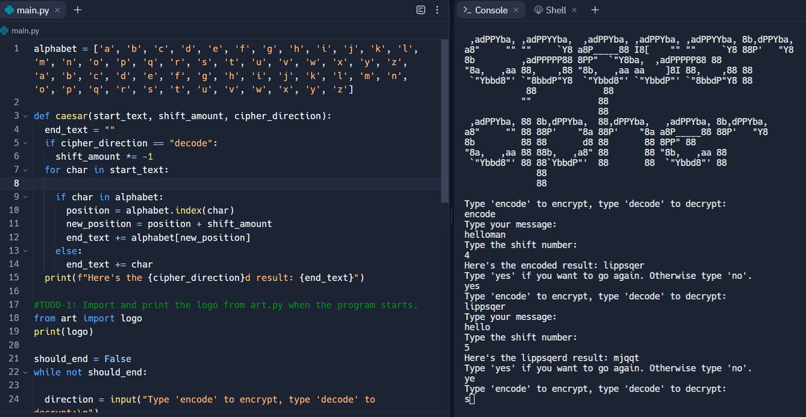
Task: Click shift number '5' in the console
Action: (x=467, y=348)
